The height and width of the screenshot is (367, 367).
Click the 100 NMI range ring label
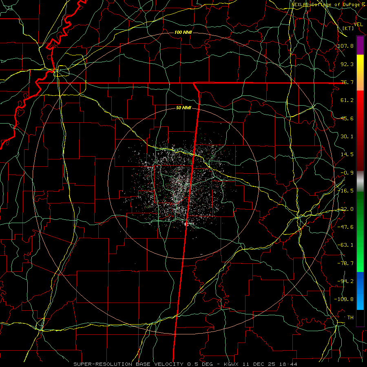tap(183, 32)
